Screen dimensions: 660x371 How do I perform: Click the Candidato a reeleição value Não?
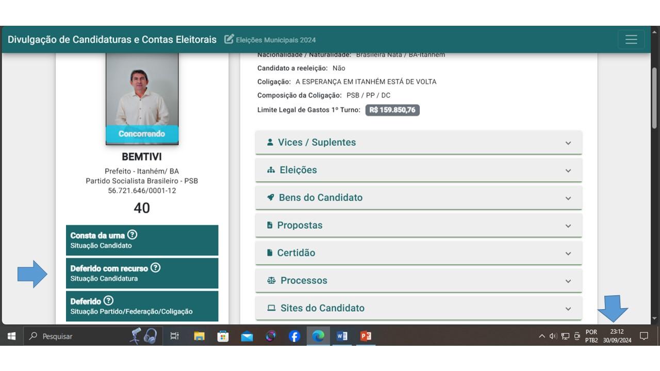(339, 68)
